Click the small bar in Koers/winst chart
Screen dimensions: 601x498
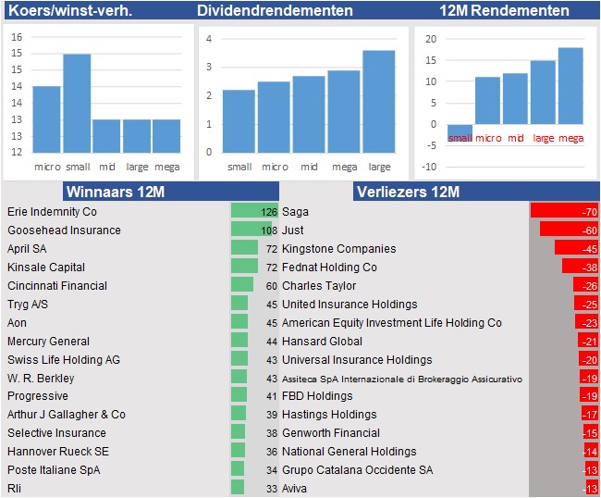pyautogui.click(x=77, y=102)
